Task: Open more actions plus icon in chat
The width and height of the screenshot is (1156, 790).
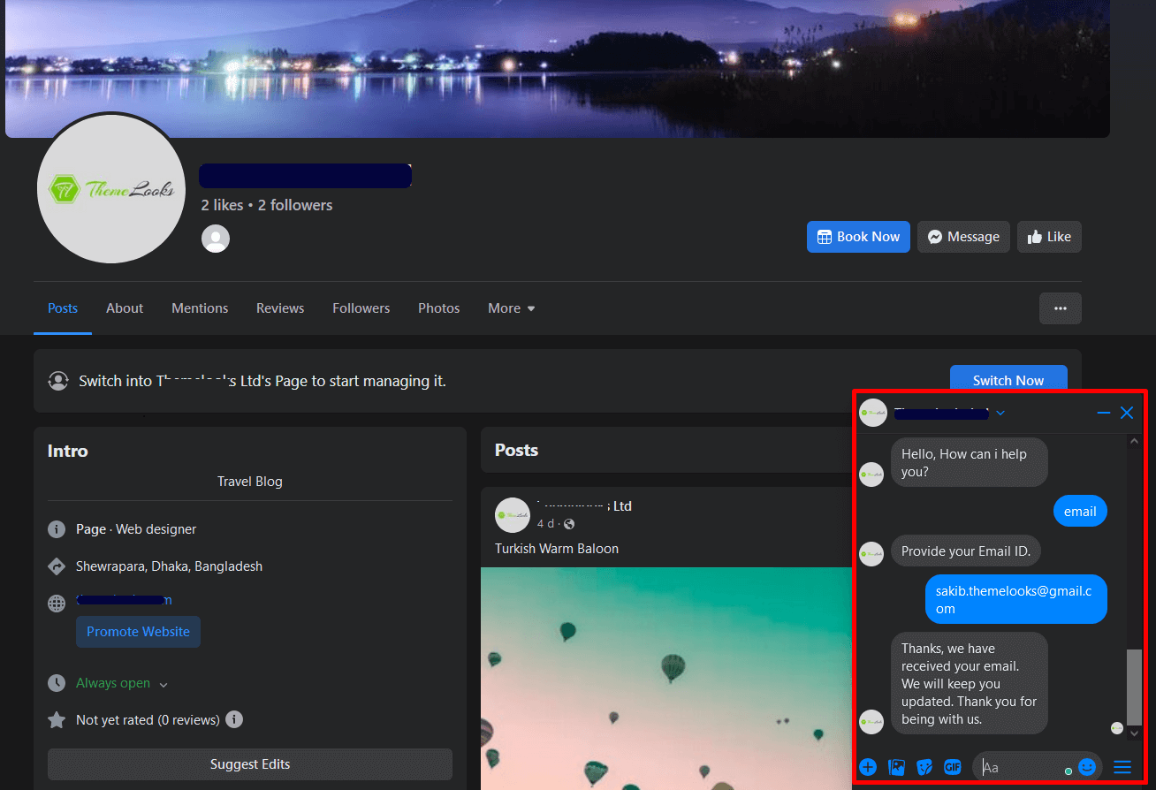Action: (x=868, y=767)
